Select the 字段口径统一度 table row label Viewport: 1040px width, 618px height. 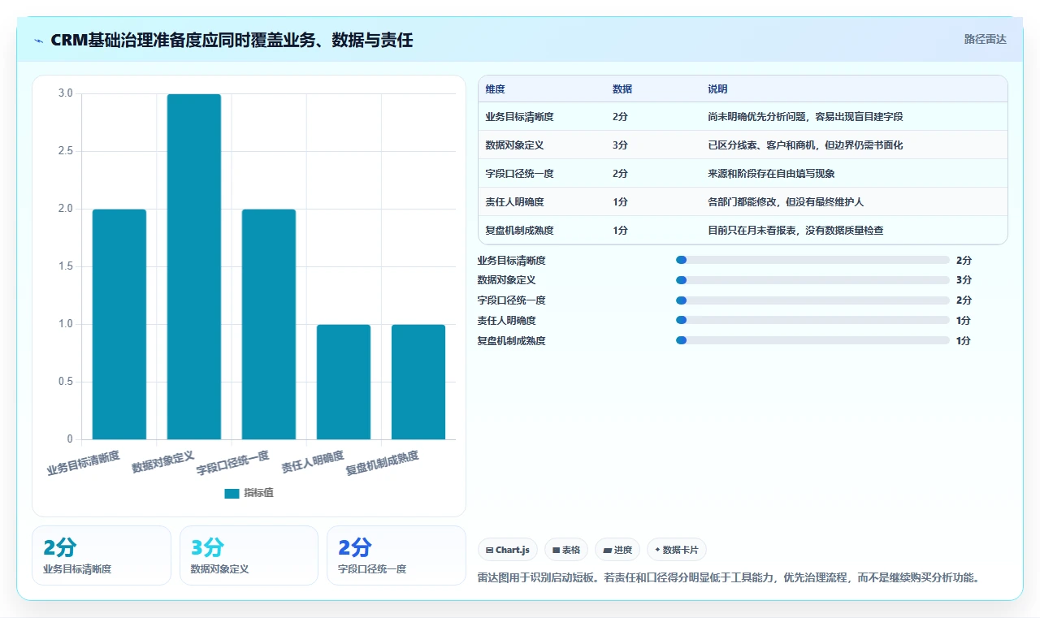click(x=519, y=174)
